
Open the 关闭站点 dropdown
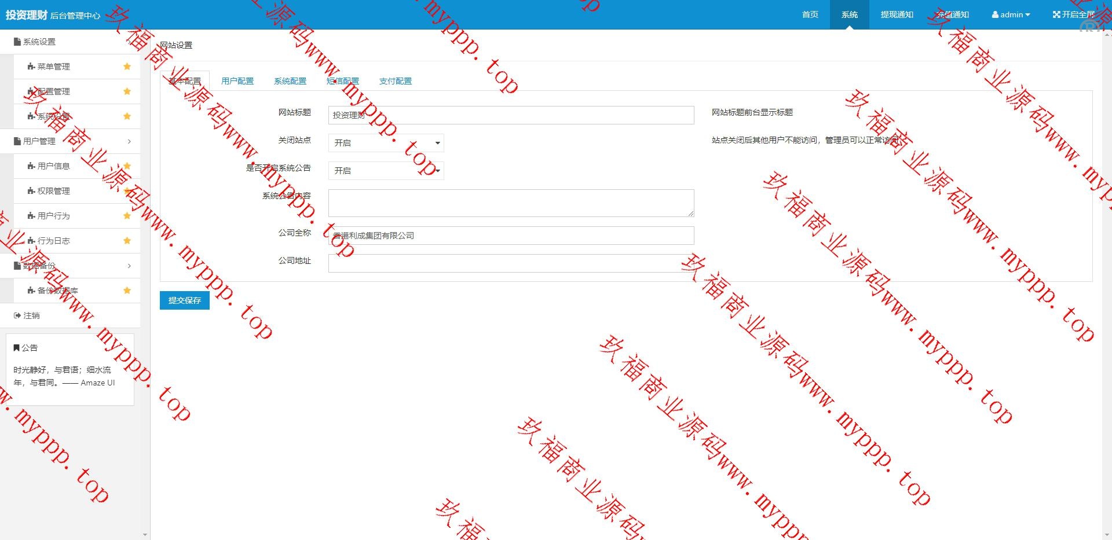[386, 143]
